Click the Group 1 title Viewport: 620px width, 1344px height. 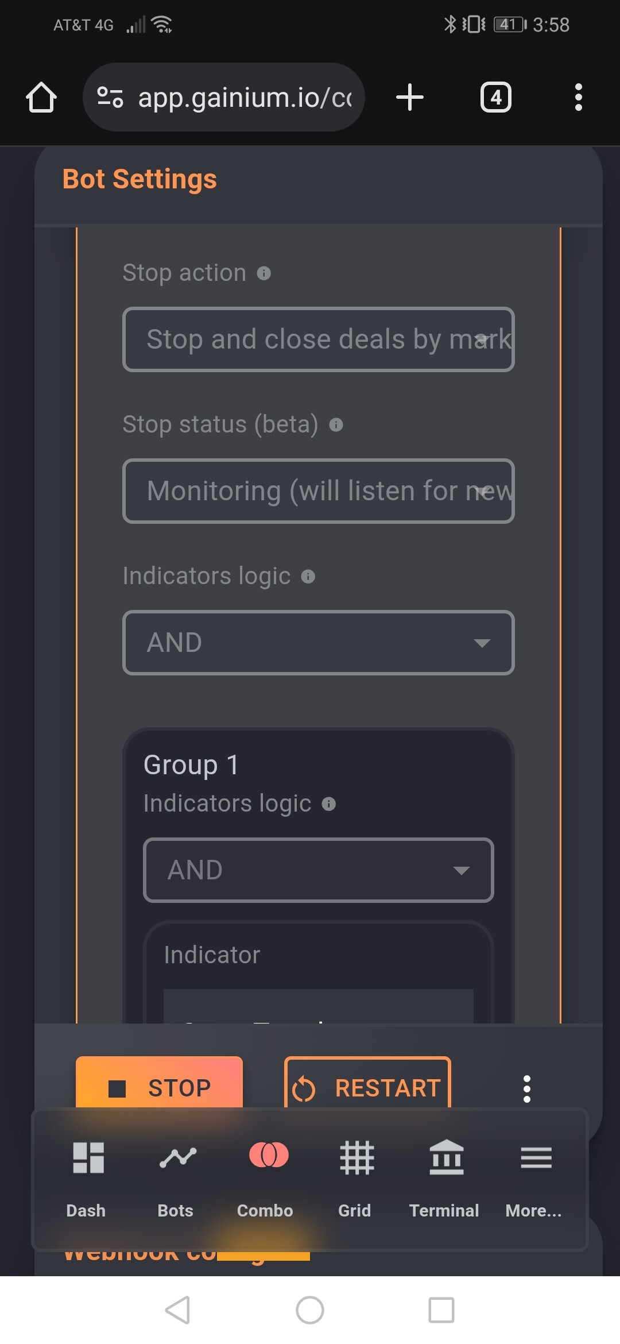tap(191, 765)
